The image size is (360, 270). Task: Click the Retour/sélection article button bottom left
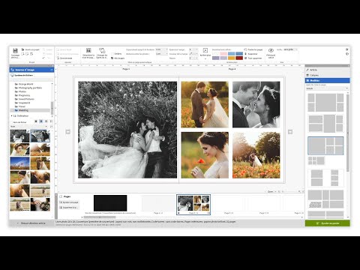click(31, 223)
